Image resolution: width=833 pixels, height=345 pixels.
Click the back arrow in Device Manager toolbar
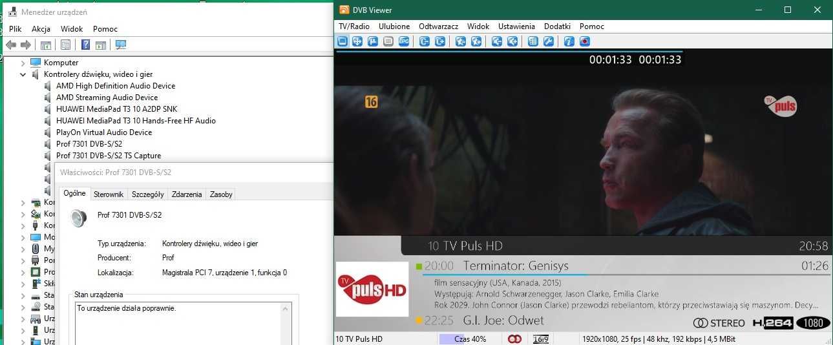pos(11,45)
